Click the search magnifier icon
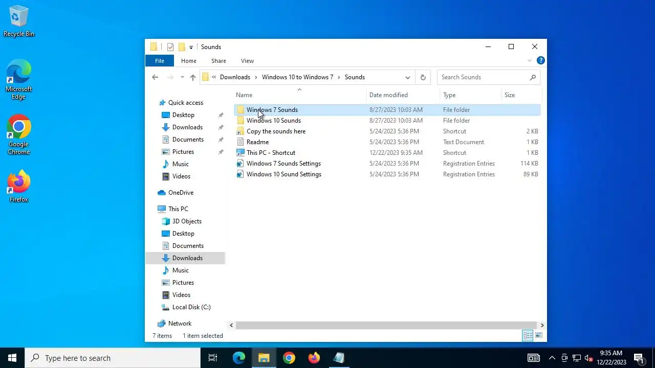The height and width of the screenshot is (368, 655). click(x=533, y=77)
